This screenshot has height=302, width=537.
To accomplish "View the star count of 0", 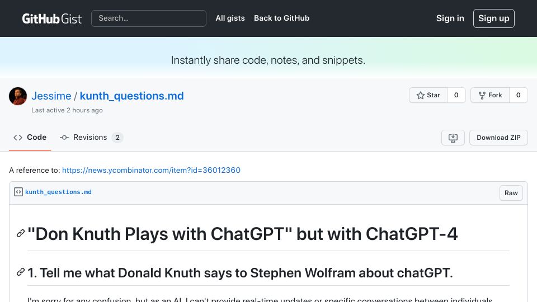I will click(456, 95).
